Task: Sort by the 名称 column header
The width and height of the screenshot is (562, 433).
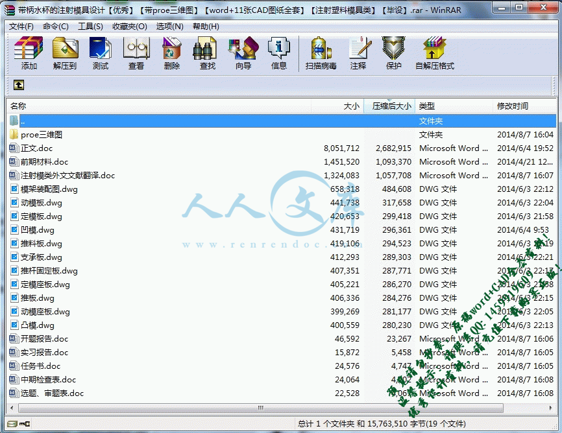Action: (158, 106)
